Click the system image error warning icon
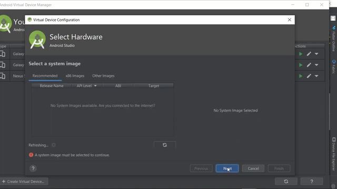Image resolution: width=337 pixels, height=189 pixels. (x=31, y=155)
